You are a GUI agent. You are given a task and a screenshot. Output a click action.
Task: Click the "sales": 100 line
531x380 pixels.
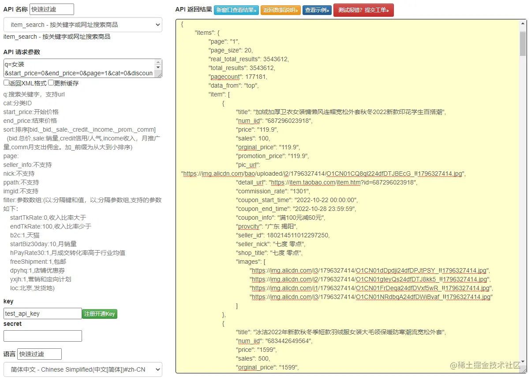(254, 138)
